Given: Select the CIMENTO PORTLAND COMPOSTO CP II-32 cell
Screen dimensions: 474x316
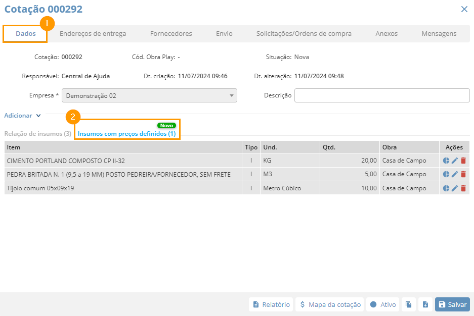Looking at the screenshot, I should pos(123,161).
